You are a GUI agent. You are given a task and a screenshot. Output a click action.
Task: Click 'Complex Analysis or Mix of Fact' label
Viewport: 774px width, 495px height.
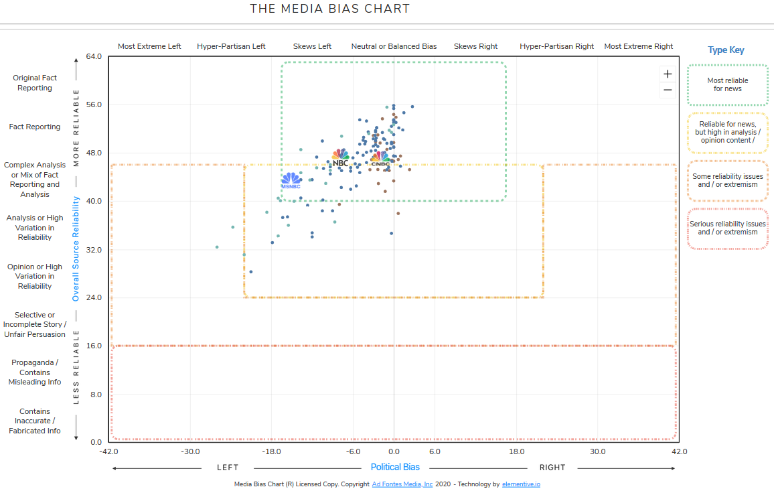(x=35, y=180)
